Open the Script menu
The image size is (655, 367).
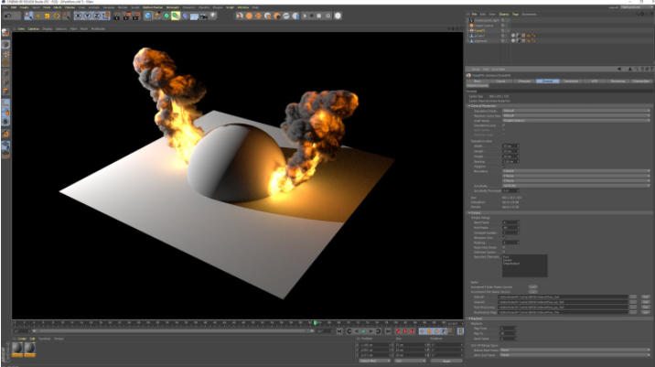pyautogui.click(x=230, y=7)
